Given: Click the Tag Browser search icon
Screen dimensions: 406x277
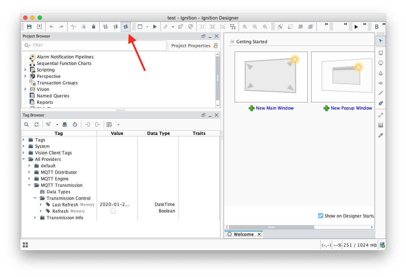Looking at the screenshot, I should click(x=26, y=124).
